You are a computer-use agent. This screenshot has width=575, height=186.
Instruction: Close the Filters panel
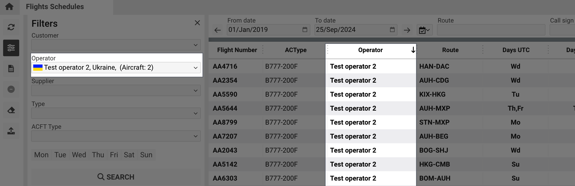pyautogui.click(x=197, y=23)
